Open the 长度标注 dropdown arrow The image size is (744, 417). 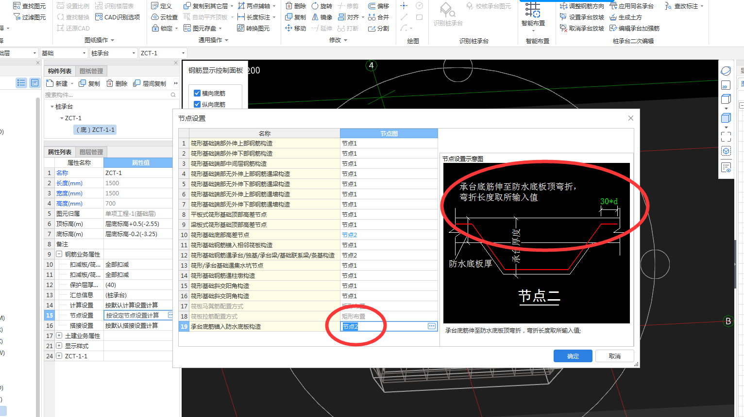tap(274, 17)
